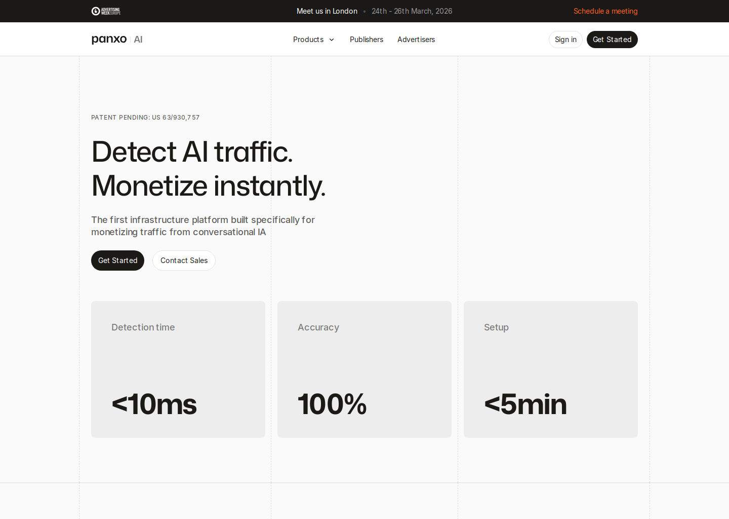This screenshot has width=729, height=519.
Task: Click the Detect AI traffic headline
Action: coord(192,152)
